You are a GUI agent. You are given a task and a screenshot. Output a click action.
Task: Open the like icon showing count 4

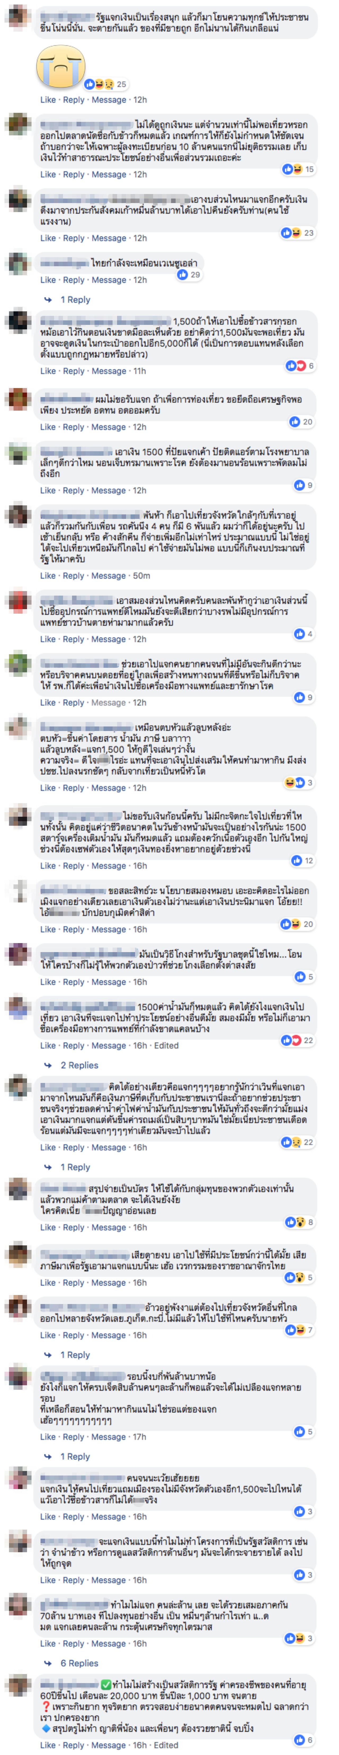tap(304, 634)
